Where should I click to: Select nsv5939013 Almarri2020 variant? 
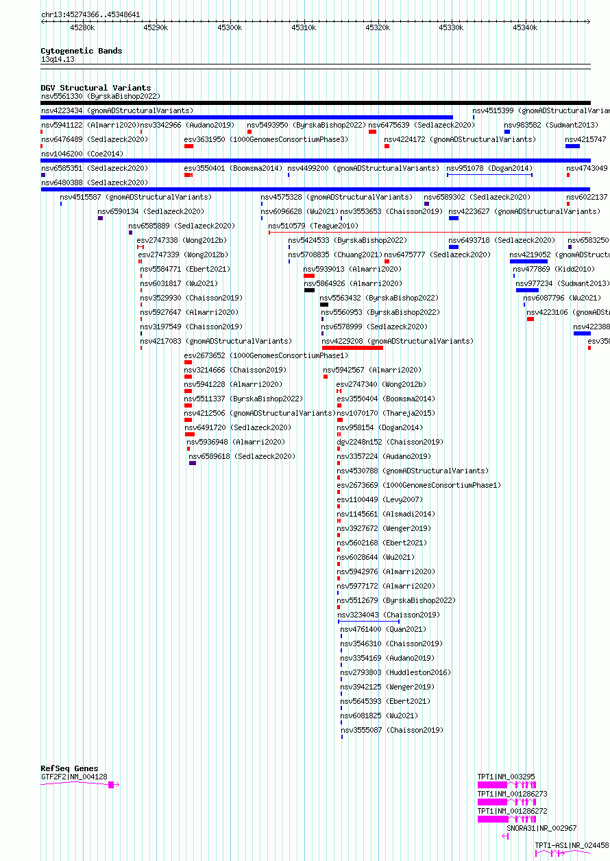click(353, 269)
